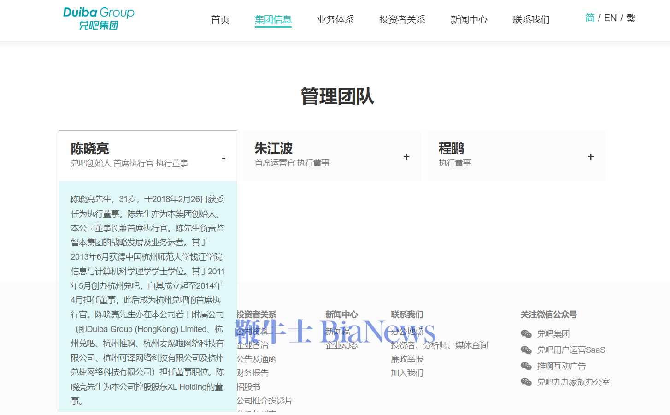
Task: Open footer link 招股书
Action: click(249, 387)
